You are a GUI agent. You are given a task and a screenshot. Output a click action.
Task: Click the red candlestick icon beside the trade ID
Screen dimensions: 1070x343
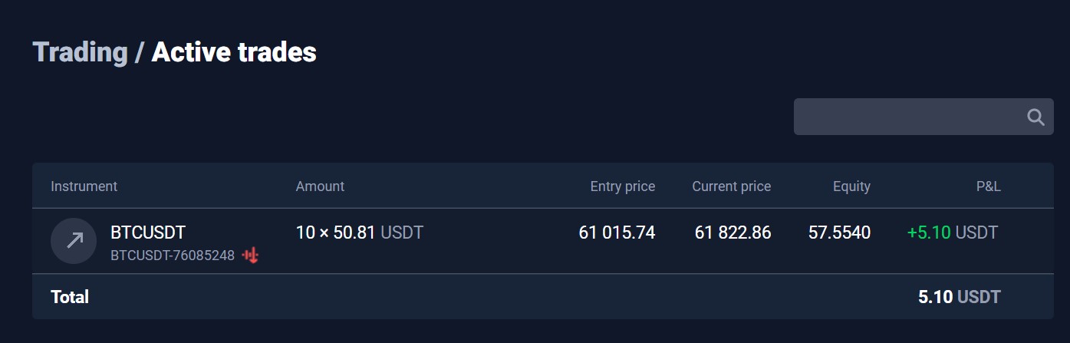pyautogui.click(x=251, y=256)
